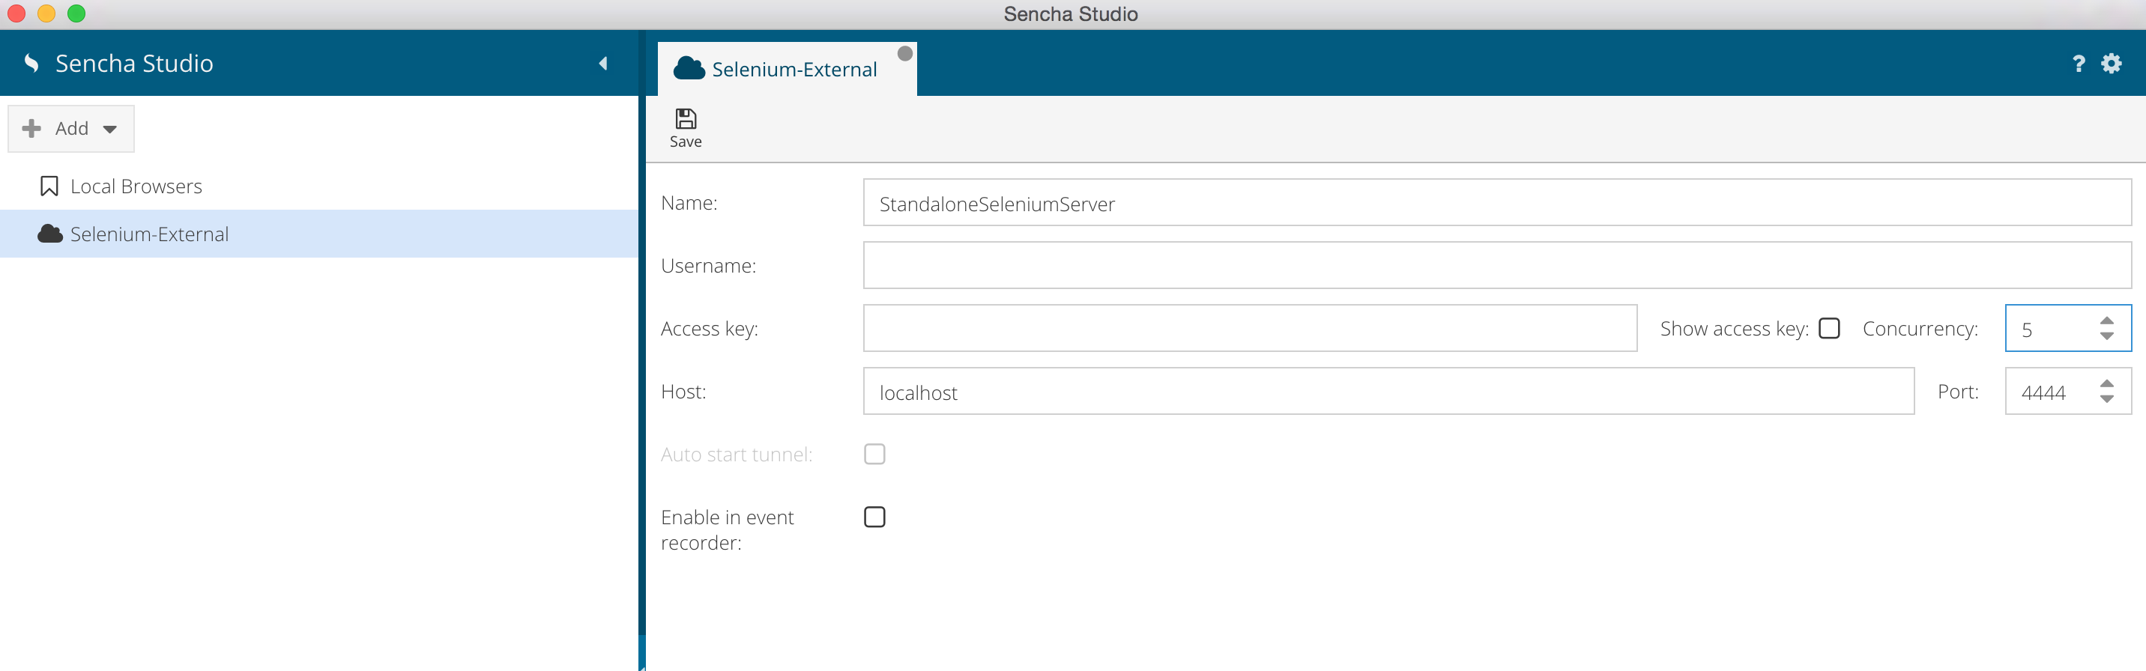
Task: Switch to the Selenium-External tab
Action: tap(793, 70)
